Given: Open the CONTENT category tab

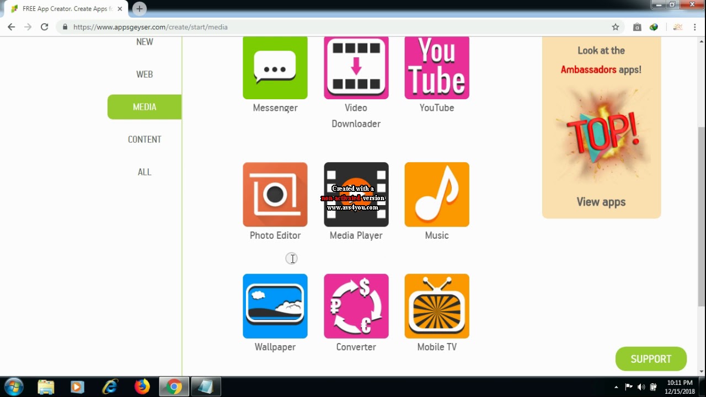Looking at the screenshot, I should 145,140.
